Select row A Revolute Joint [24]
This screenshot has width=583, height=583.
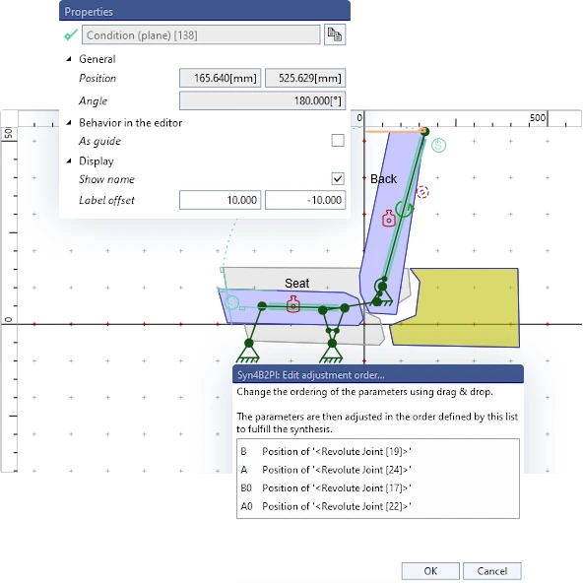click(x=378, y=470)
